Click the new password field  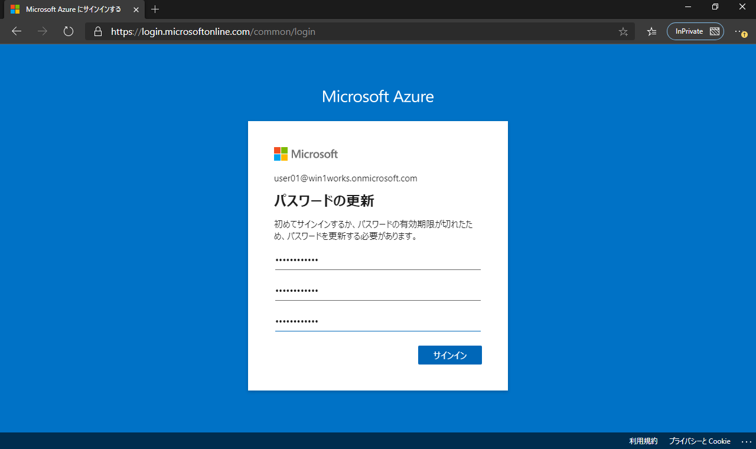pos(378,291)
